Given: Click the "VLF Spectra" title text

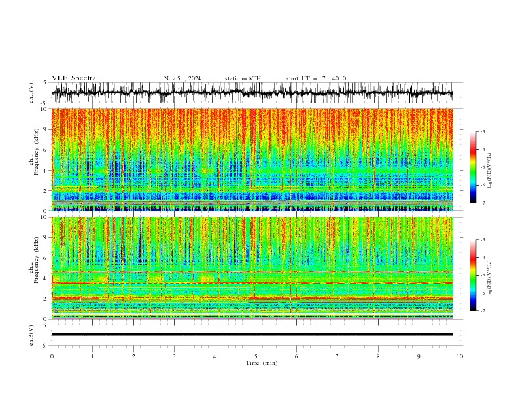Looking at the screenshot, I should point(74,78).
